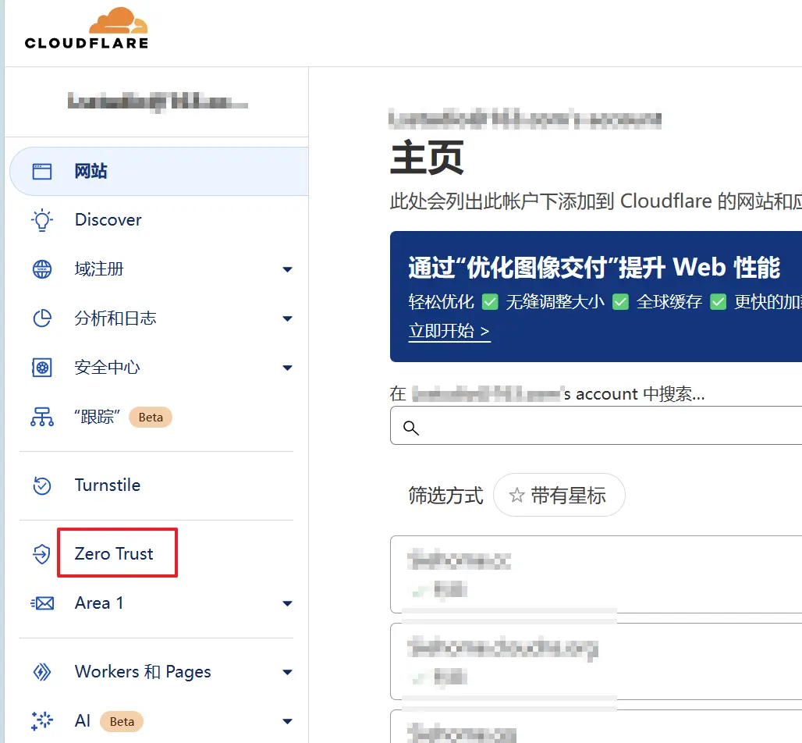Click the star icon in 带有星标
The width and height of the screenshot is (802, 743).
(x=516, y=496)
